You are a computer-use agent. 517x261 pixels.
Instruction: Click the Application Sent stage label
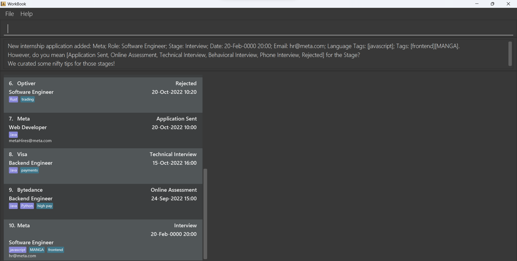coord(176,119)
